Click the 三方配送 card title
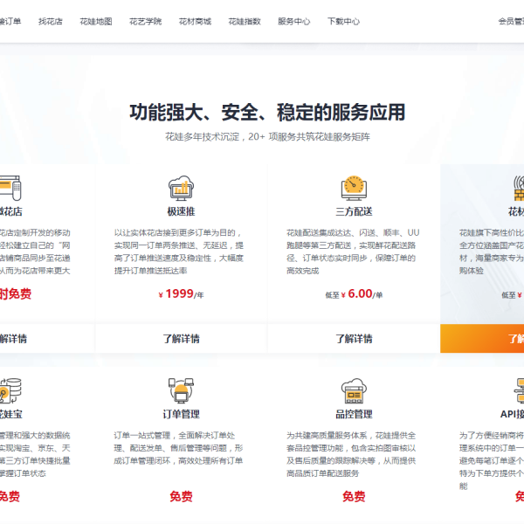Viewport: 524px width, 524px height. [x=354, y=211]
